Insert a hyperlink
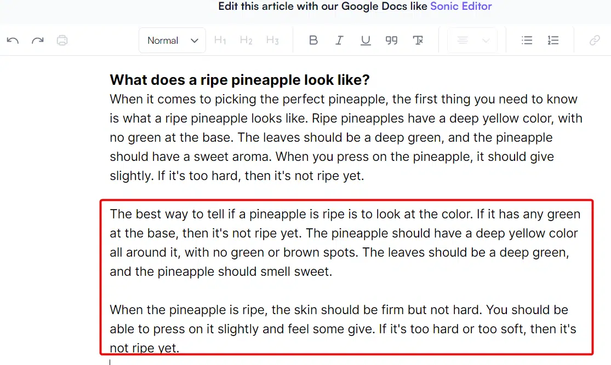611x365 pixels. (595, 40)
